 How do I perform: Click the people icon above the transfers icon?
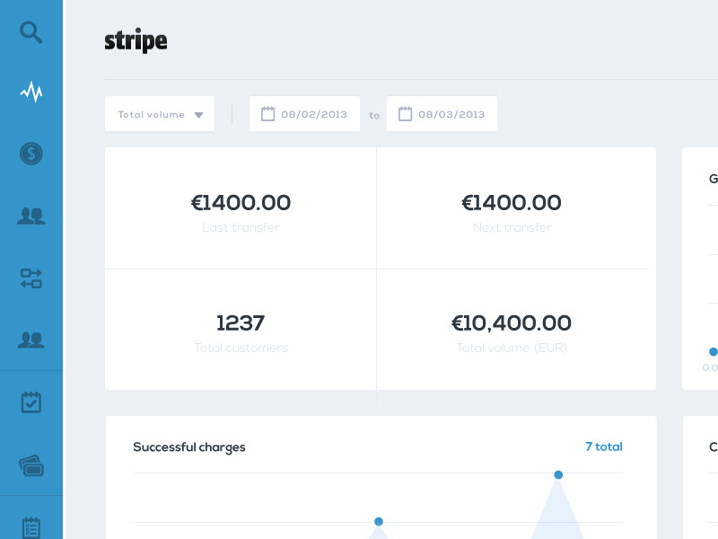[x=31, y=216]
